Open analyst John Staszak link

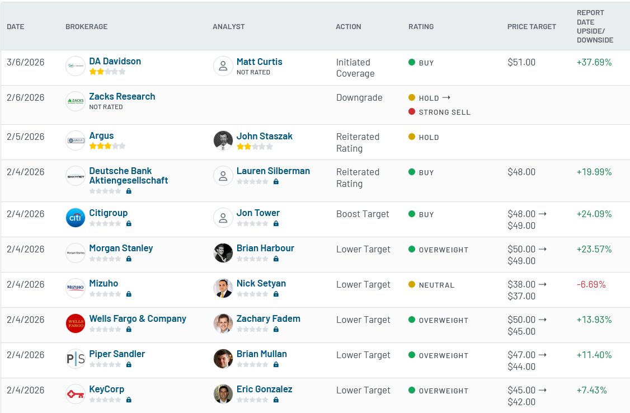(x=265, y=136)
